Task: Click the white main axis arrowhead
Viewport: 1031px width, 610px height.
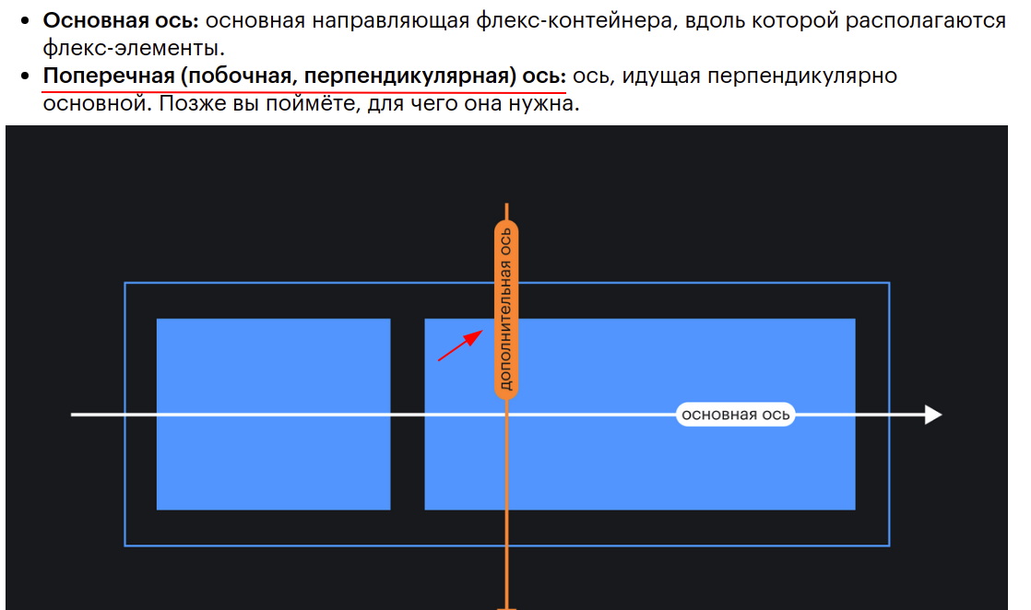Action: pos(931,414)
